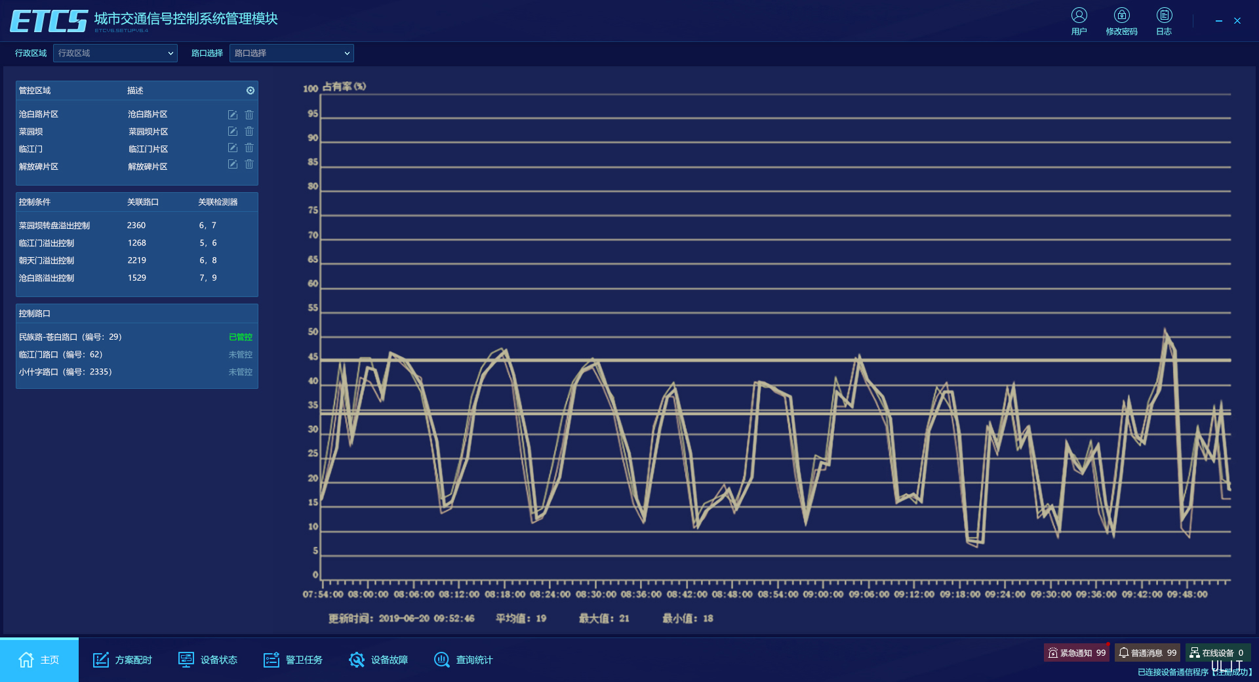
Task: Click the 普通消息 99 message button
Action: pyautogui.click(x=1147, y=652)
